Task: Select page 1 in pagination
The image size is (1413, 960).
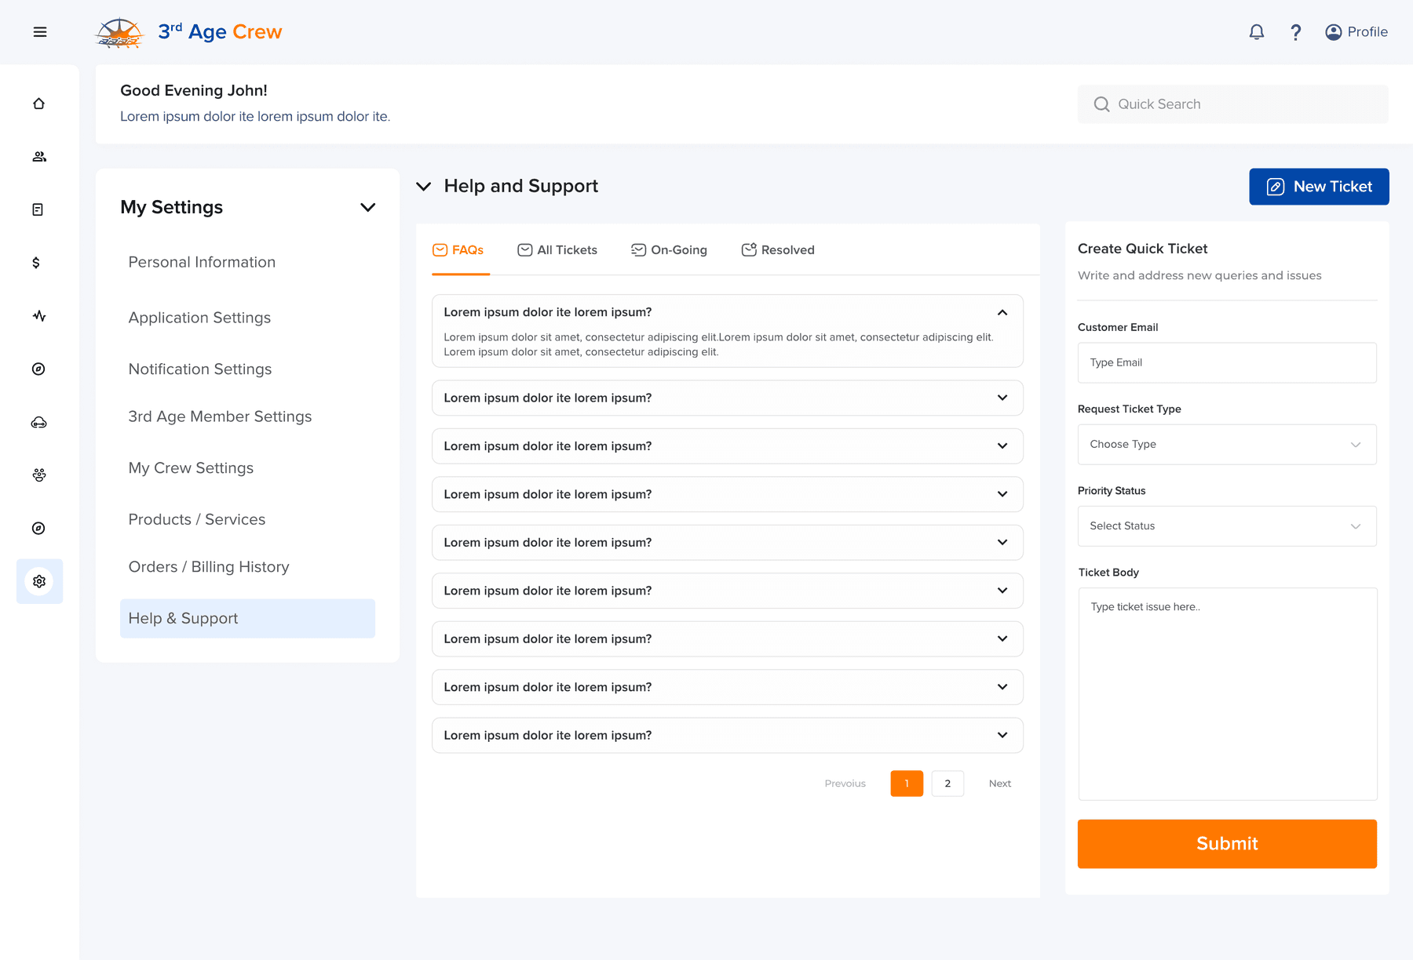Action: (907, 784)
